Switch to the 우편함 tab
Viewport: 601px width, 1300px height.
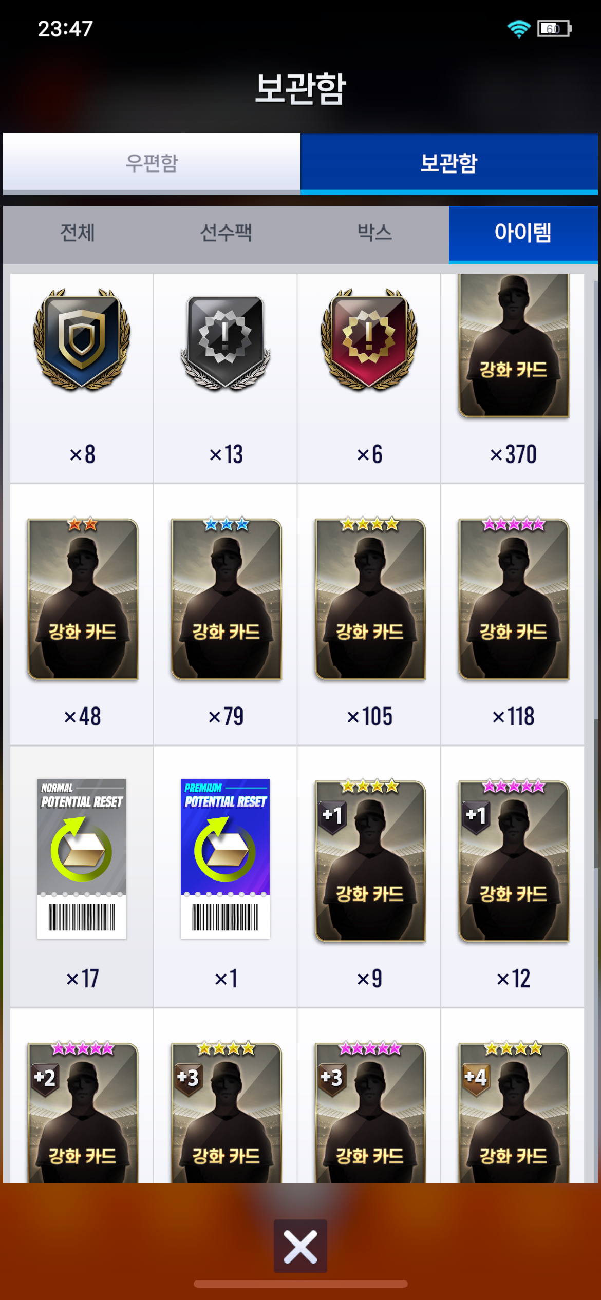[x=152, y=163]
